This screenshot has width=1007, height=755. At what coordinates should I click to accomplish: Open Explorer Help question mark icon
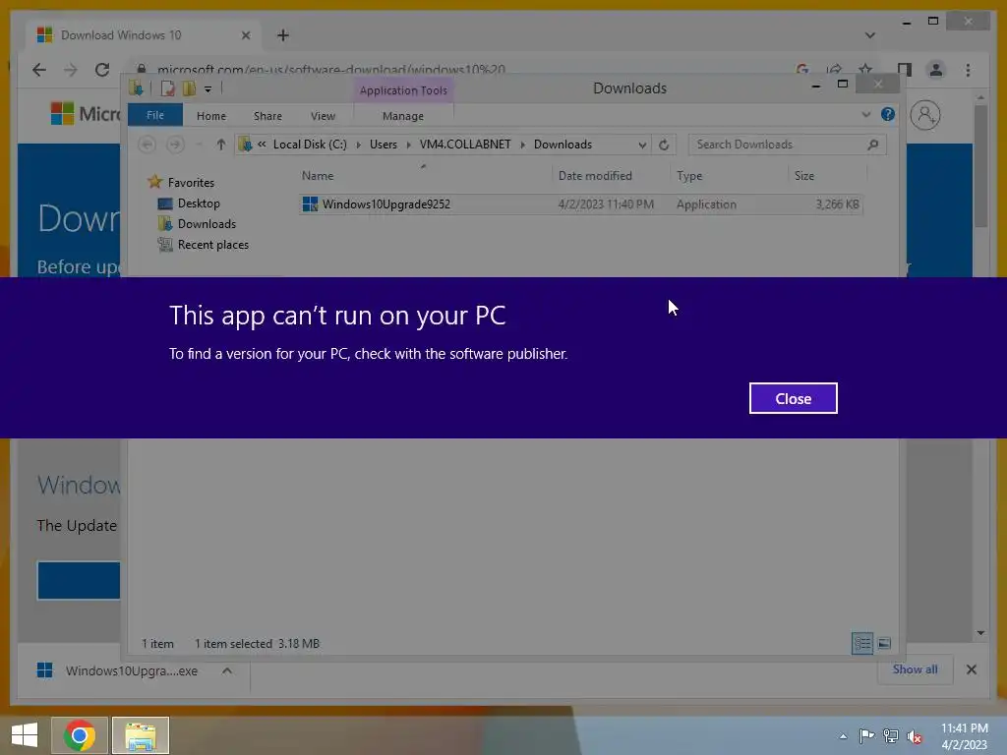click(x=888, y=114)
